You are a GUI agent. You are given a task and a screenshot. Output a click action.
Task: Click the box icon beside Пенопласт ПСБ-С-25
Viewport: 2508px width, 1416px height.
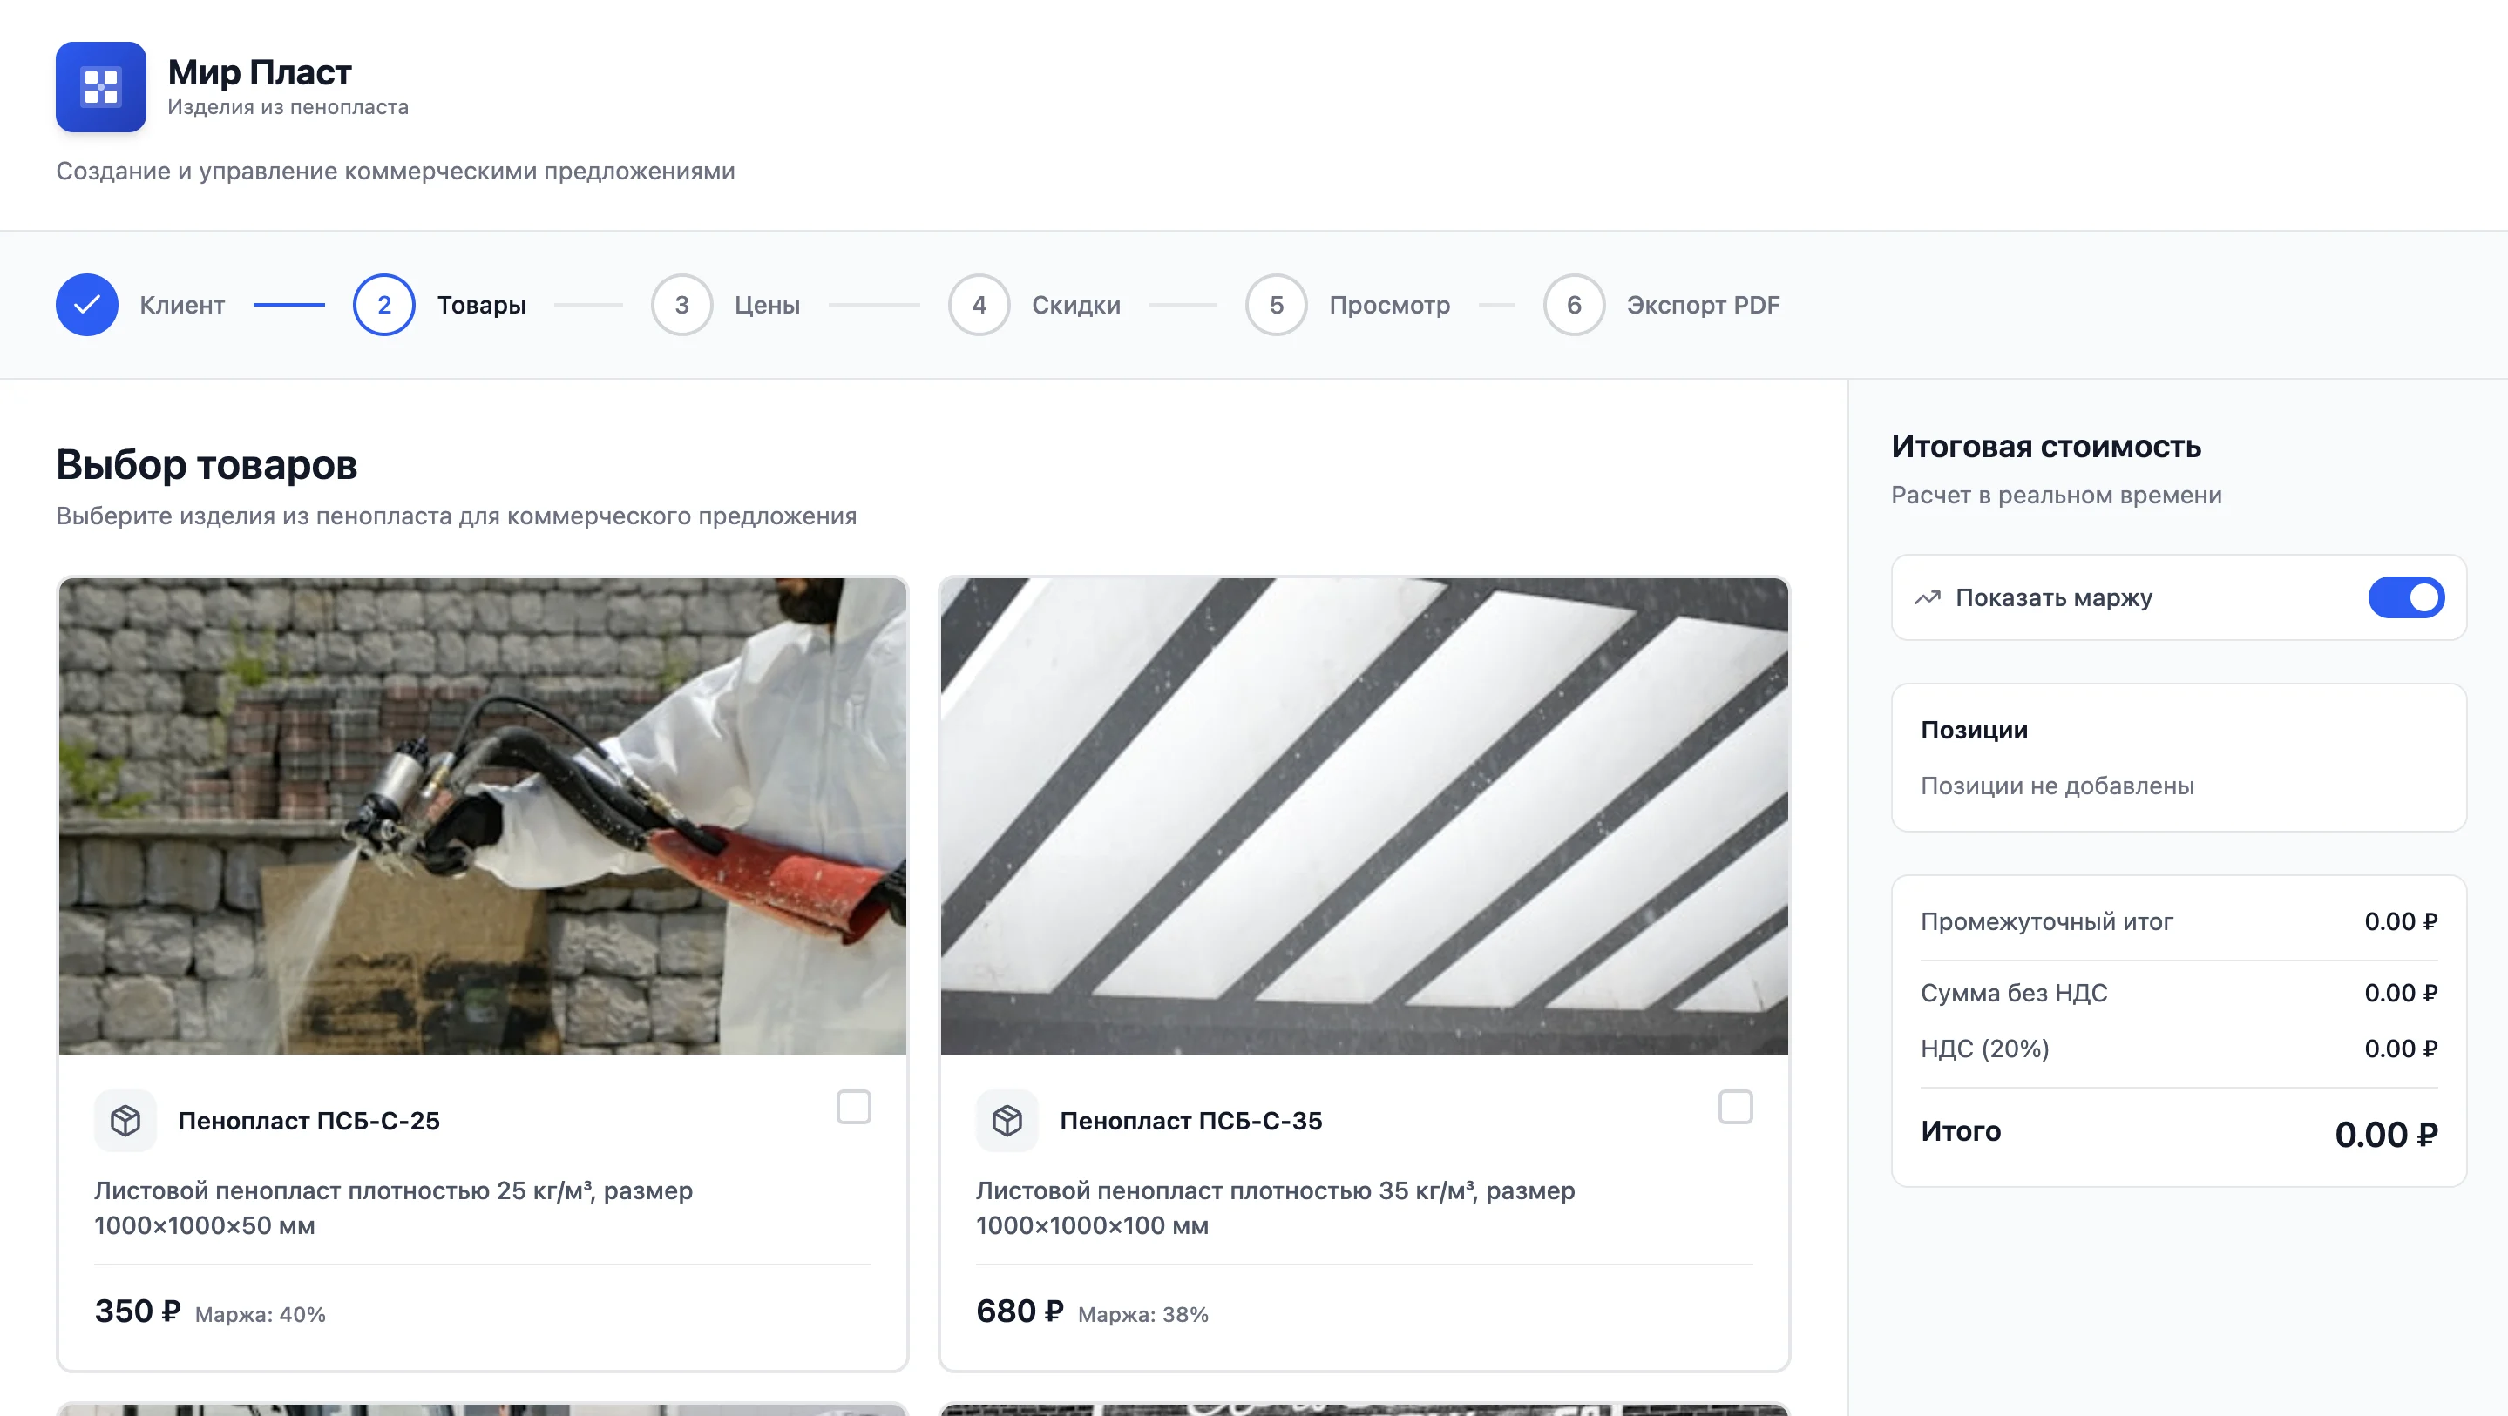pos(125,1120)
